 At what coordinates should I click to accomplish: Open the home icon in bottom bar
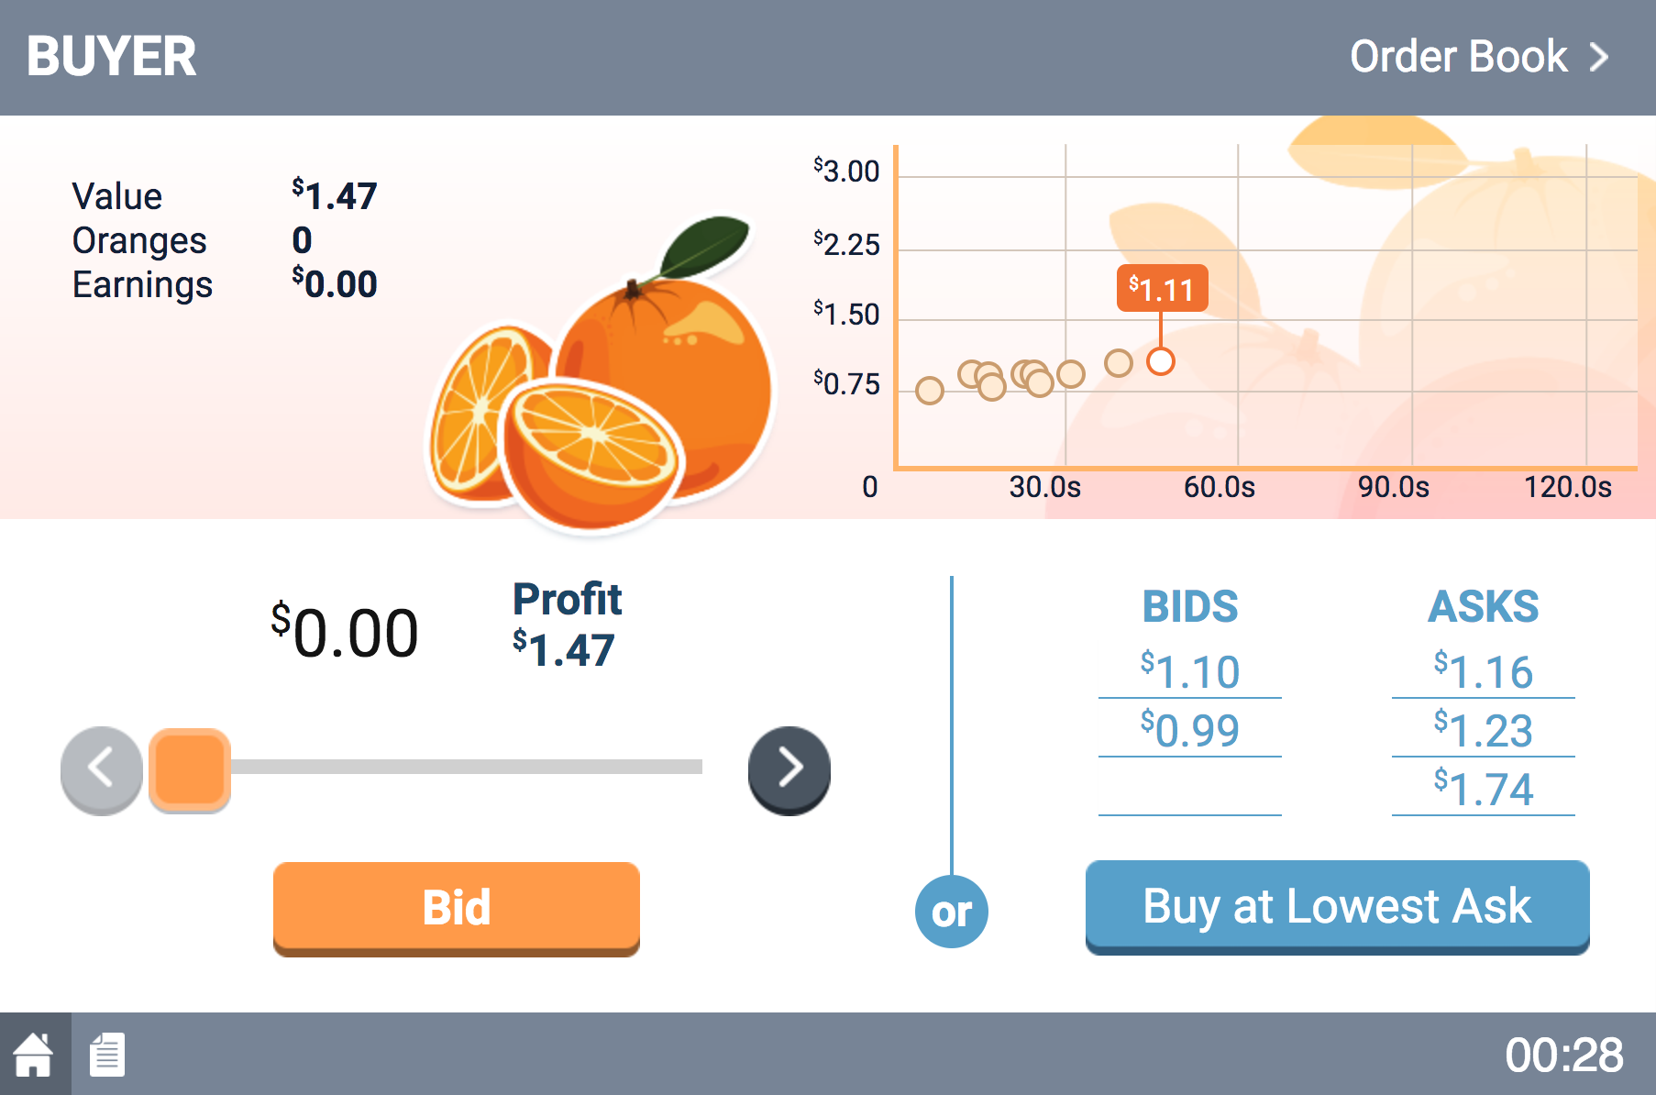34,1054
